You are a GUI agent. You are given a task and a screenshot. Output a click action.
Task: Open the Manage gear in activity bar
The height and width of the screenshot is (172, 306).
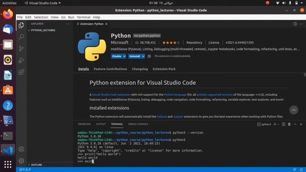(x=21, y=161)
